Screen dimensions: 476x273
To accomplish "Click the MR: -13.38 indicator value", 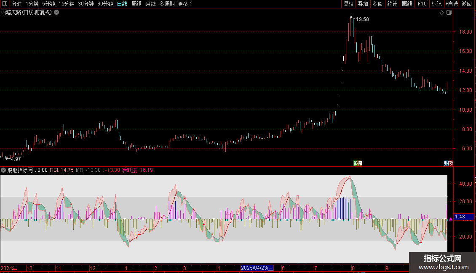I will point(88,170).
